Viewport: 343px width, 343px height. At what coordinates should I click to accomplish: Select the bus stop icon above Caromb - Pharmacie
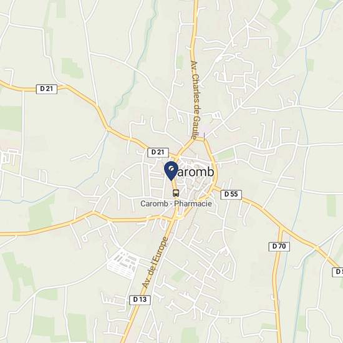point(176,193)
